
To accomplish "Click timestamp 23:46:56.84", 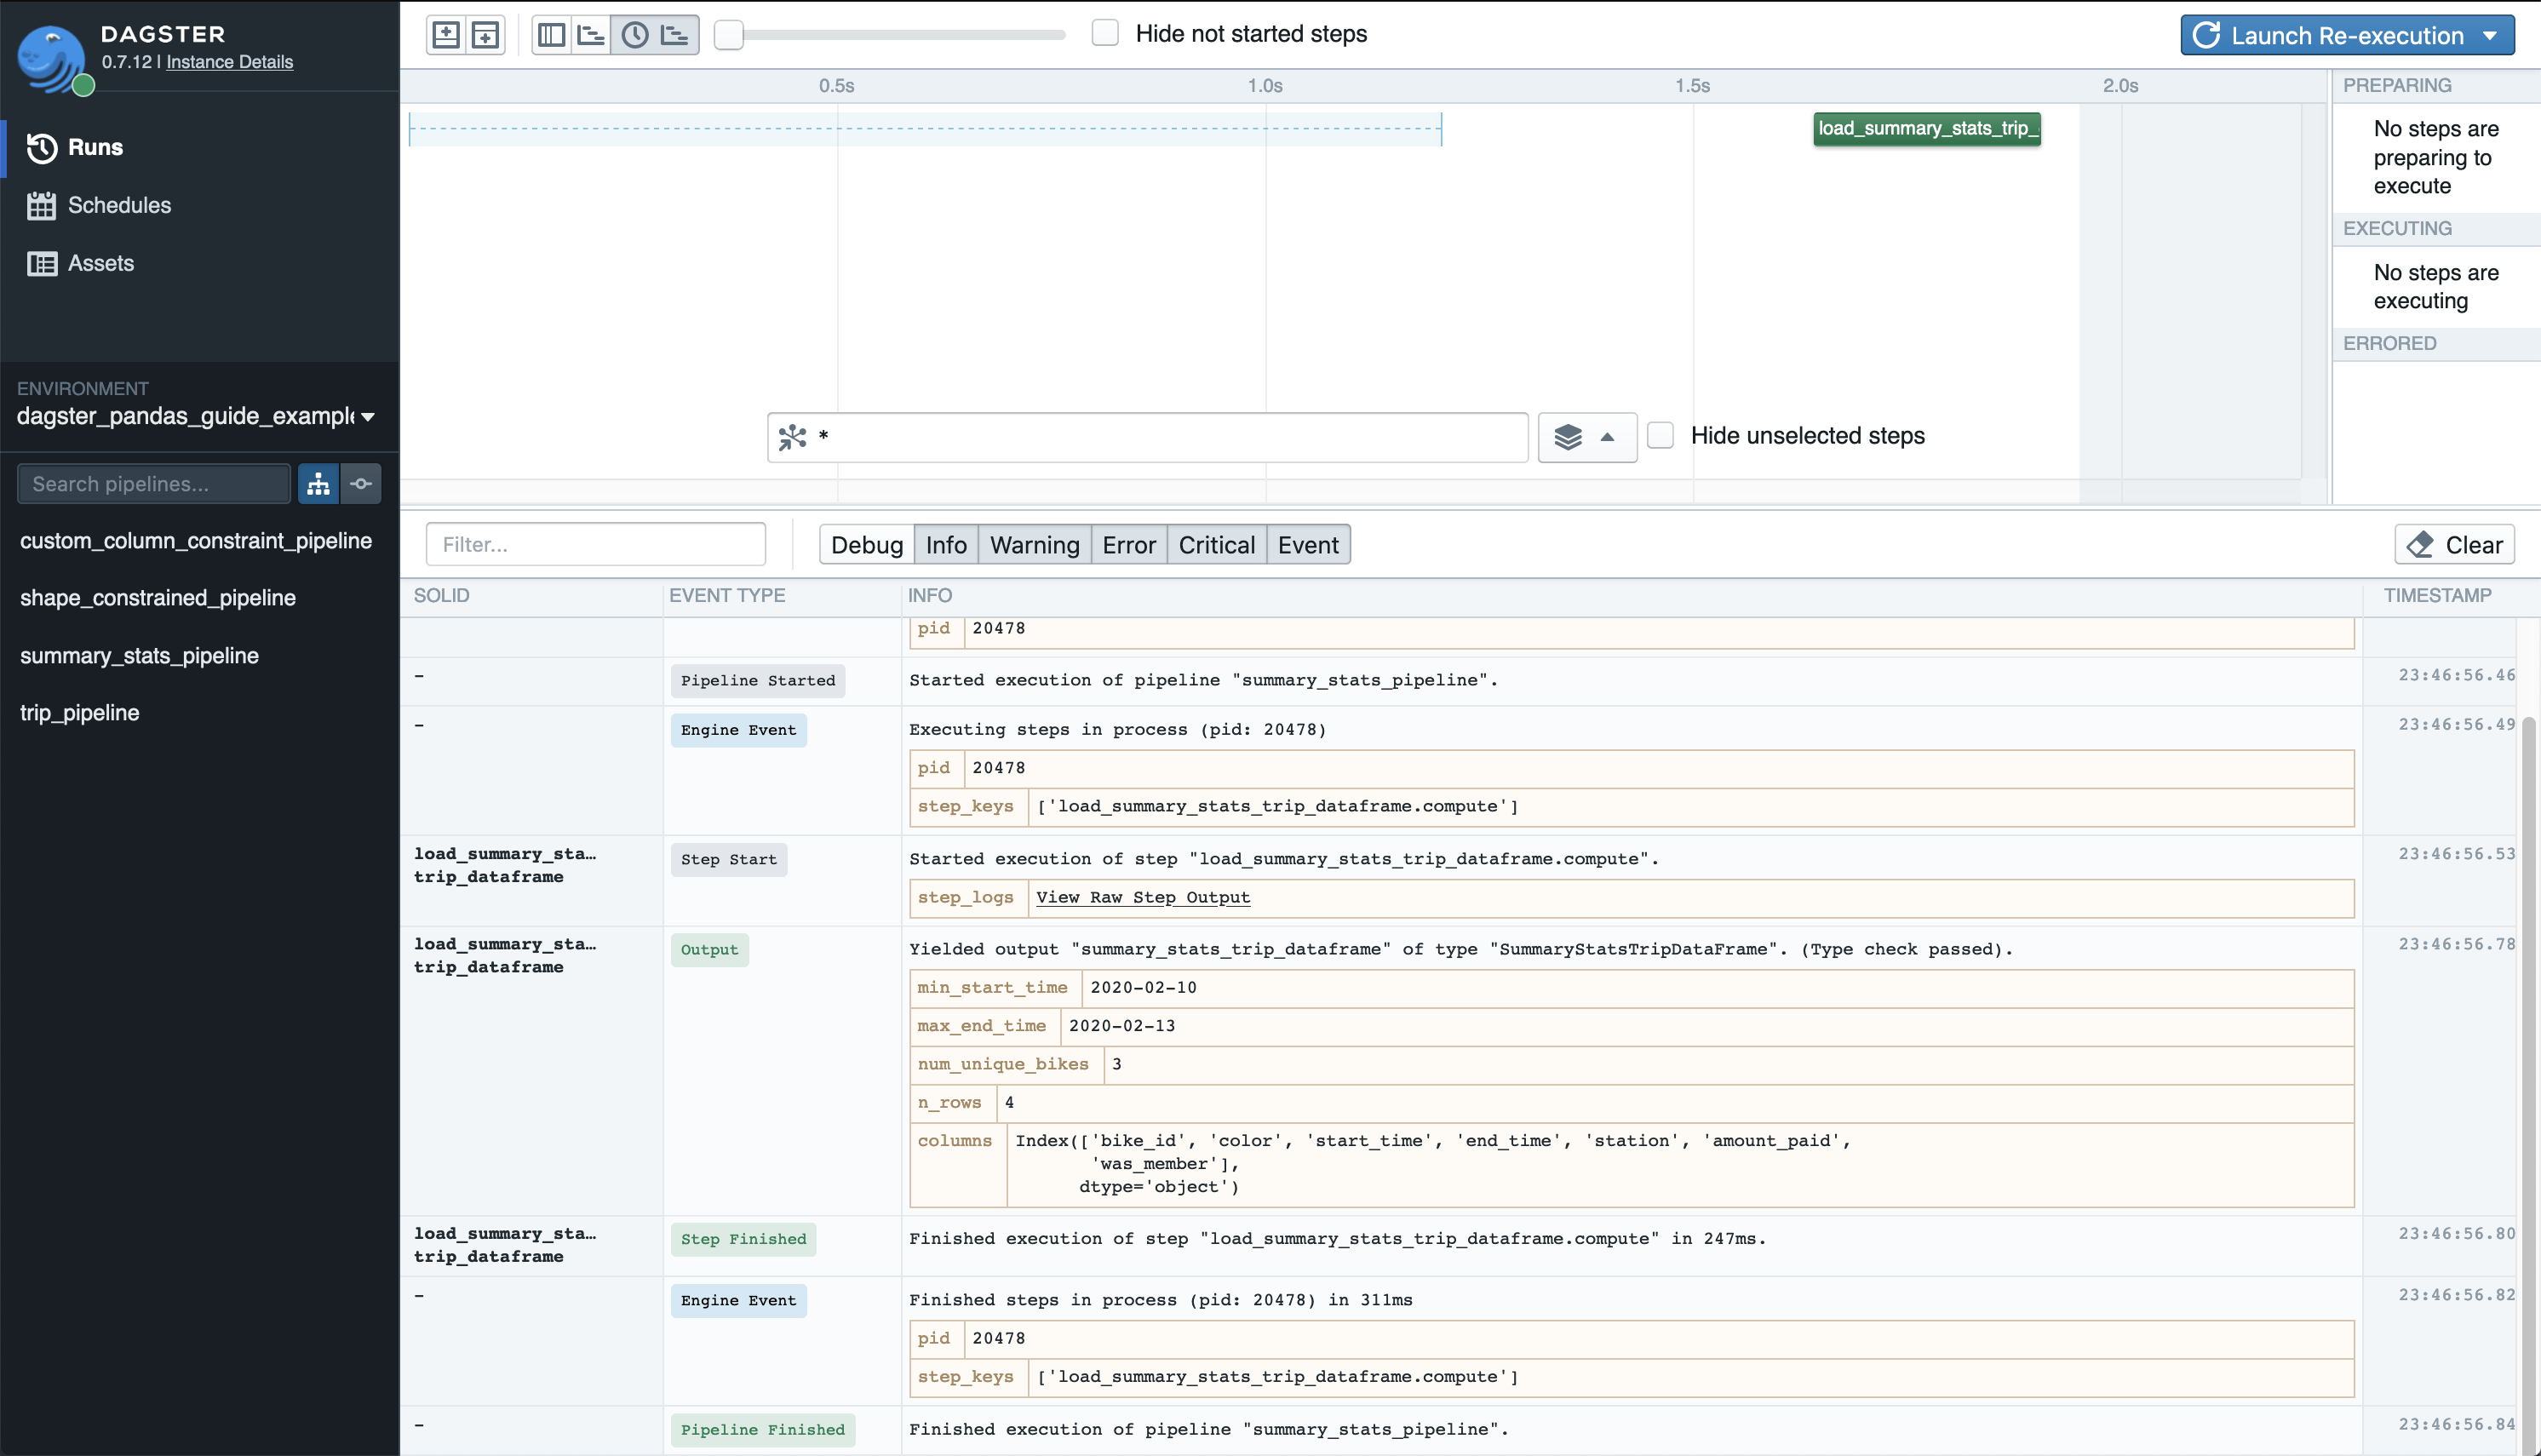I will [2456, 1425].
